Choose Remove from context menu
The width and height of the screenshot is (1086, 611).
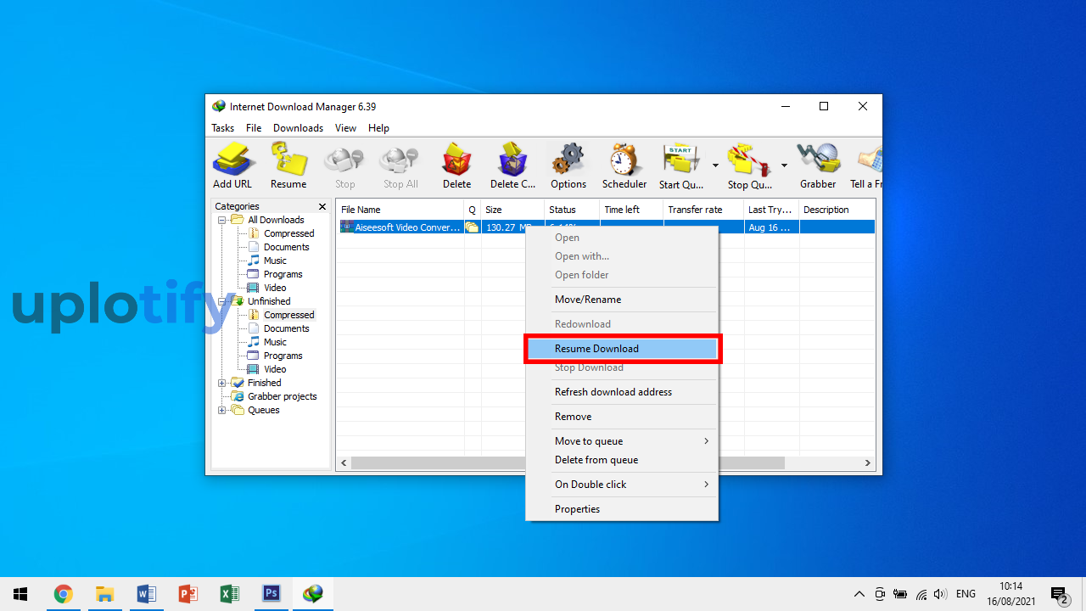(x=622, y=417)
